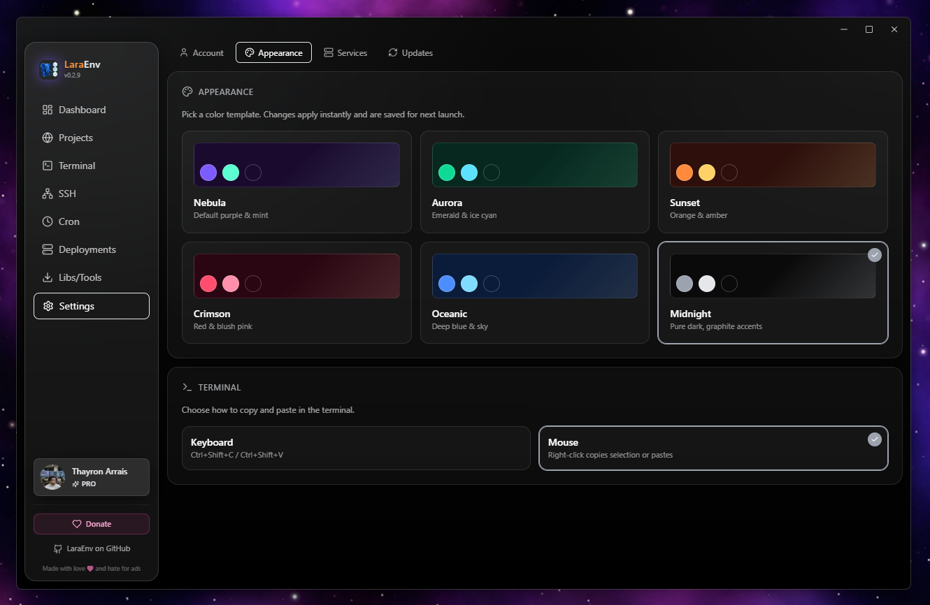The height and width of the screenshot is (605, 930).
Task: Open SSH from the sidebar
Action: [x=92, y=194]
